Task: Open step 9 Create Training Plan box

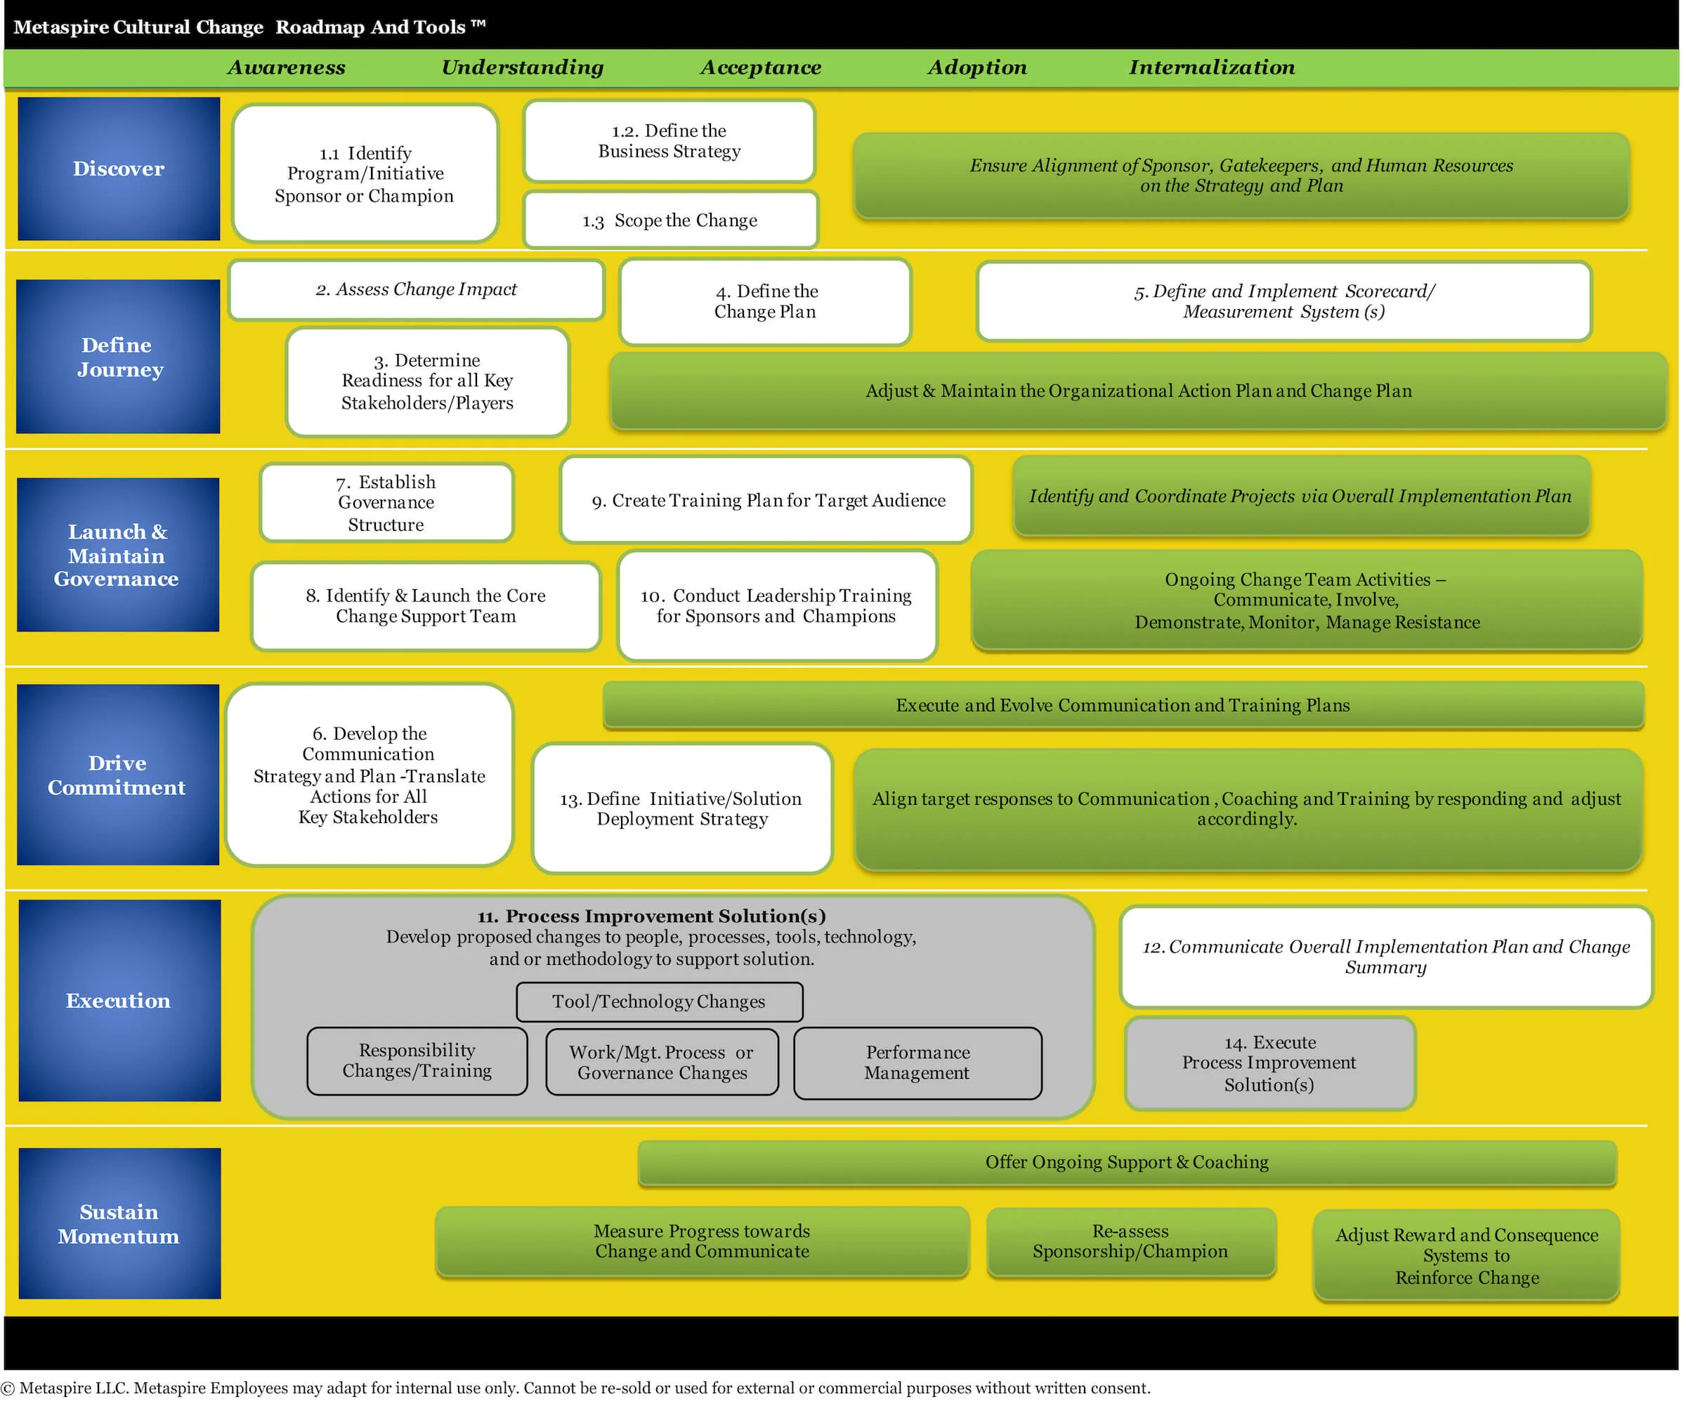Action: pos(766,500)
